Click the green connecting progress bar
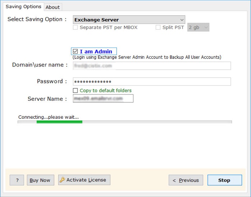The image size is (251, 197). (x=124, y=122)
